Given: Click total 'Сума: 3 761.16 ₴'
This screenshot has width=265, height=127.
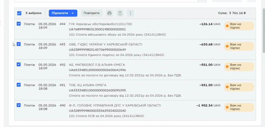Looking at the screenshot, I should tap(232, 13).
